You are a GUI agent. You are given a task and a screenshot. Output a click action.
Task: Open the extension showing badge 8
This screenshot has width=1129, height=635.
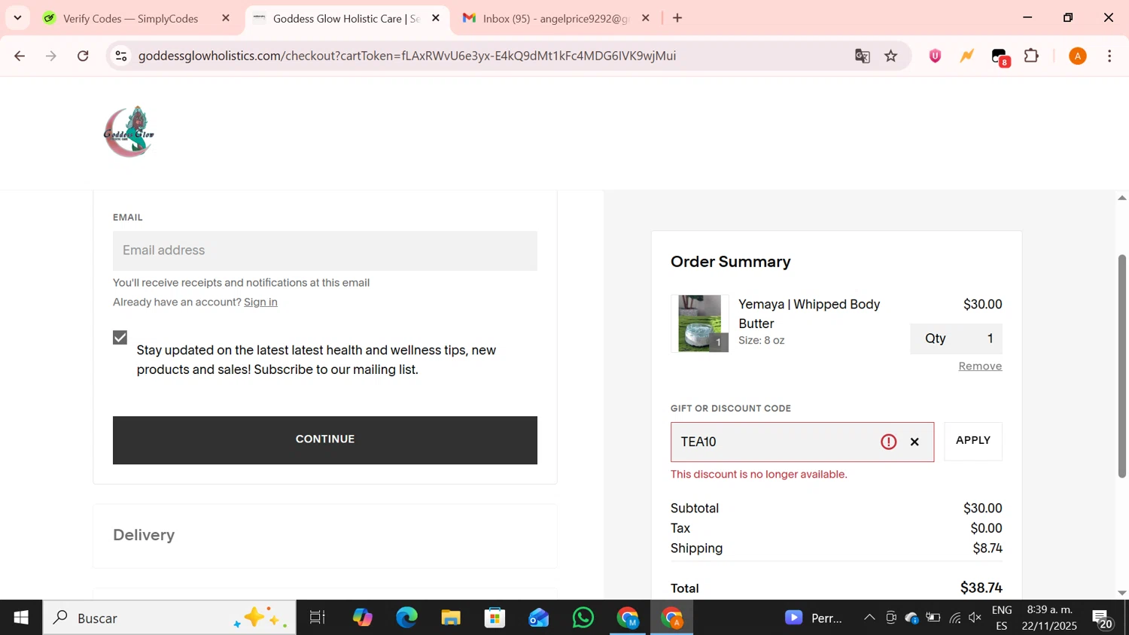1000,56
